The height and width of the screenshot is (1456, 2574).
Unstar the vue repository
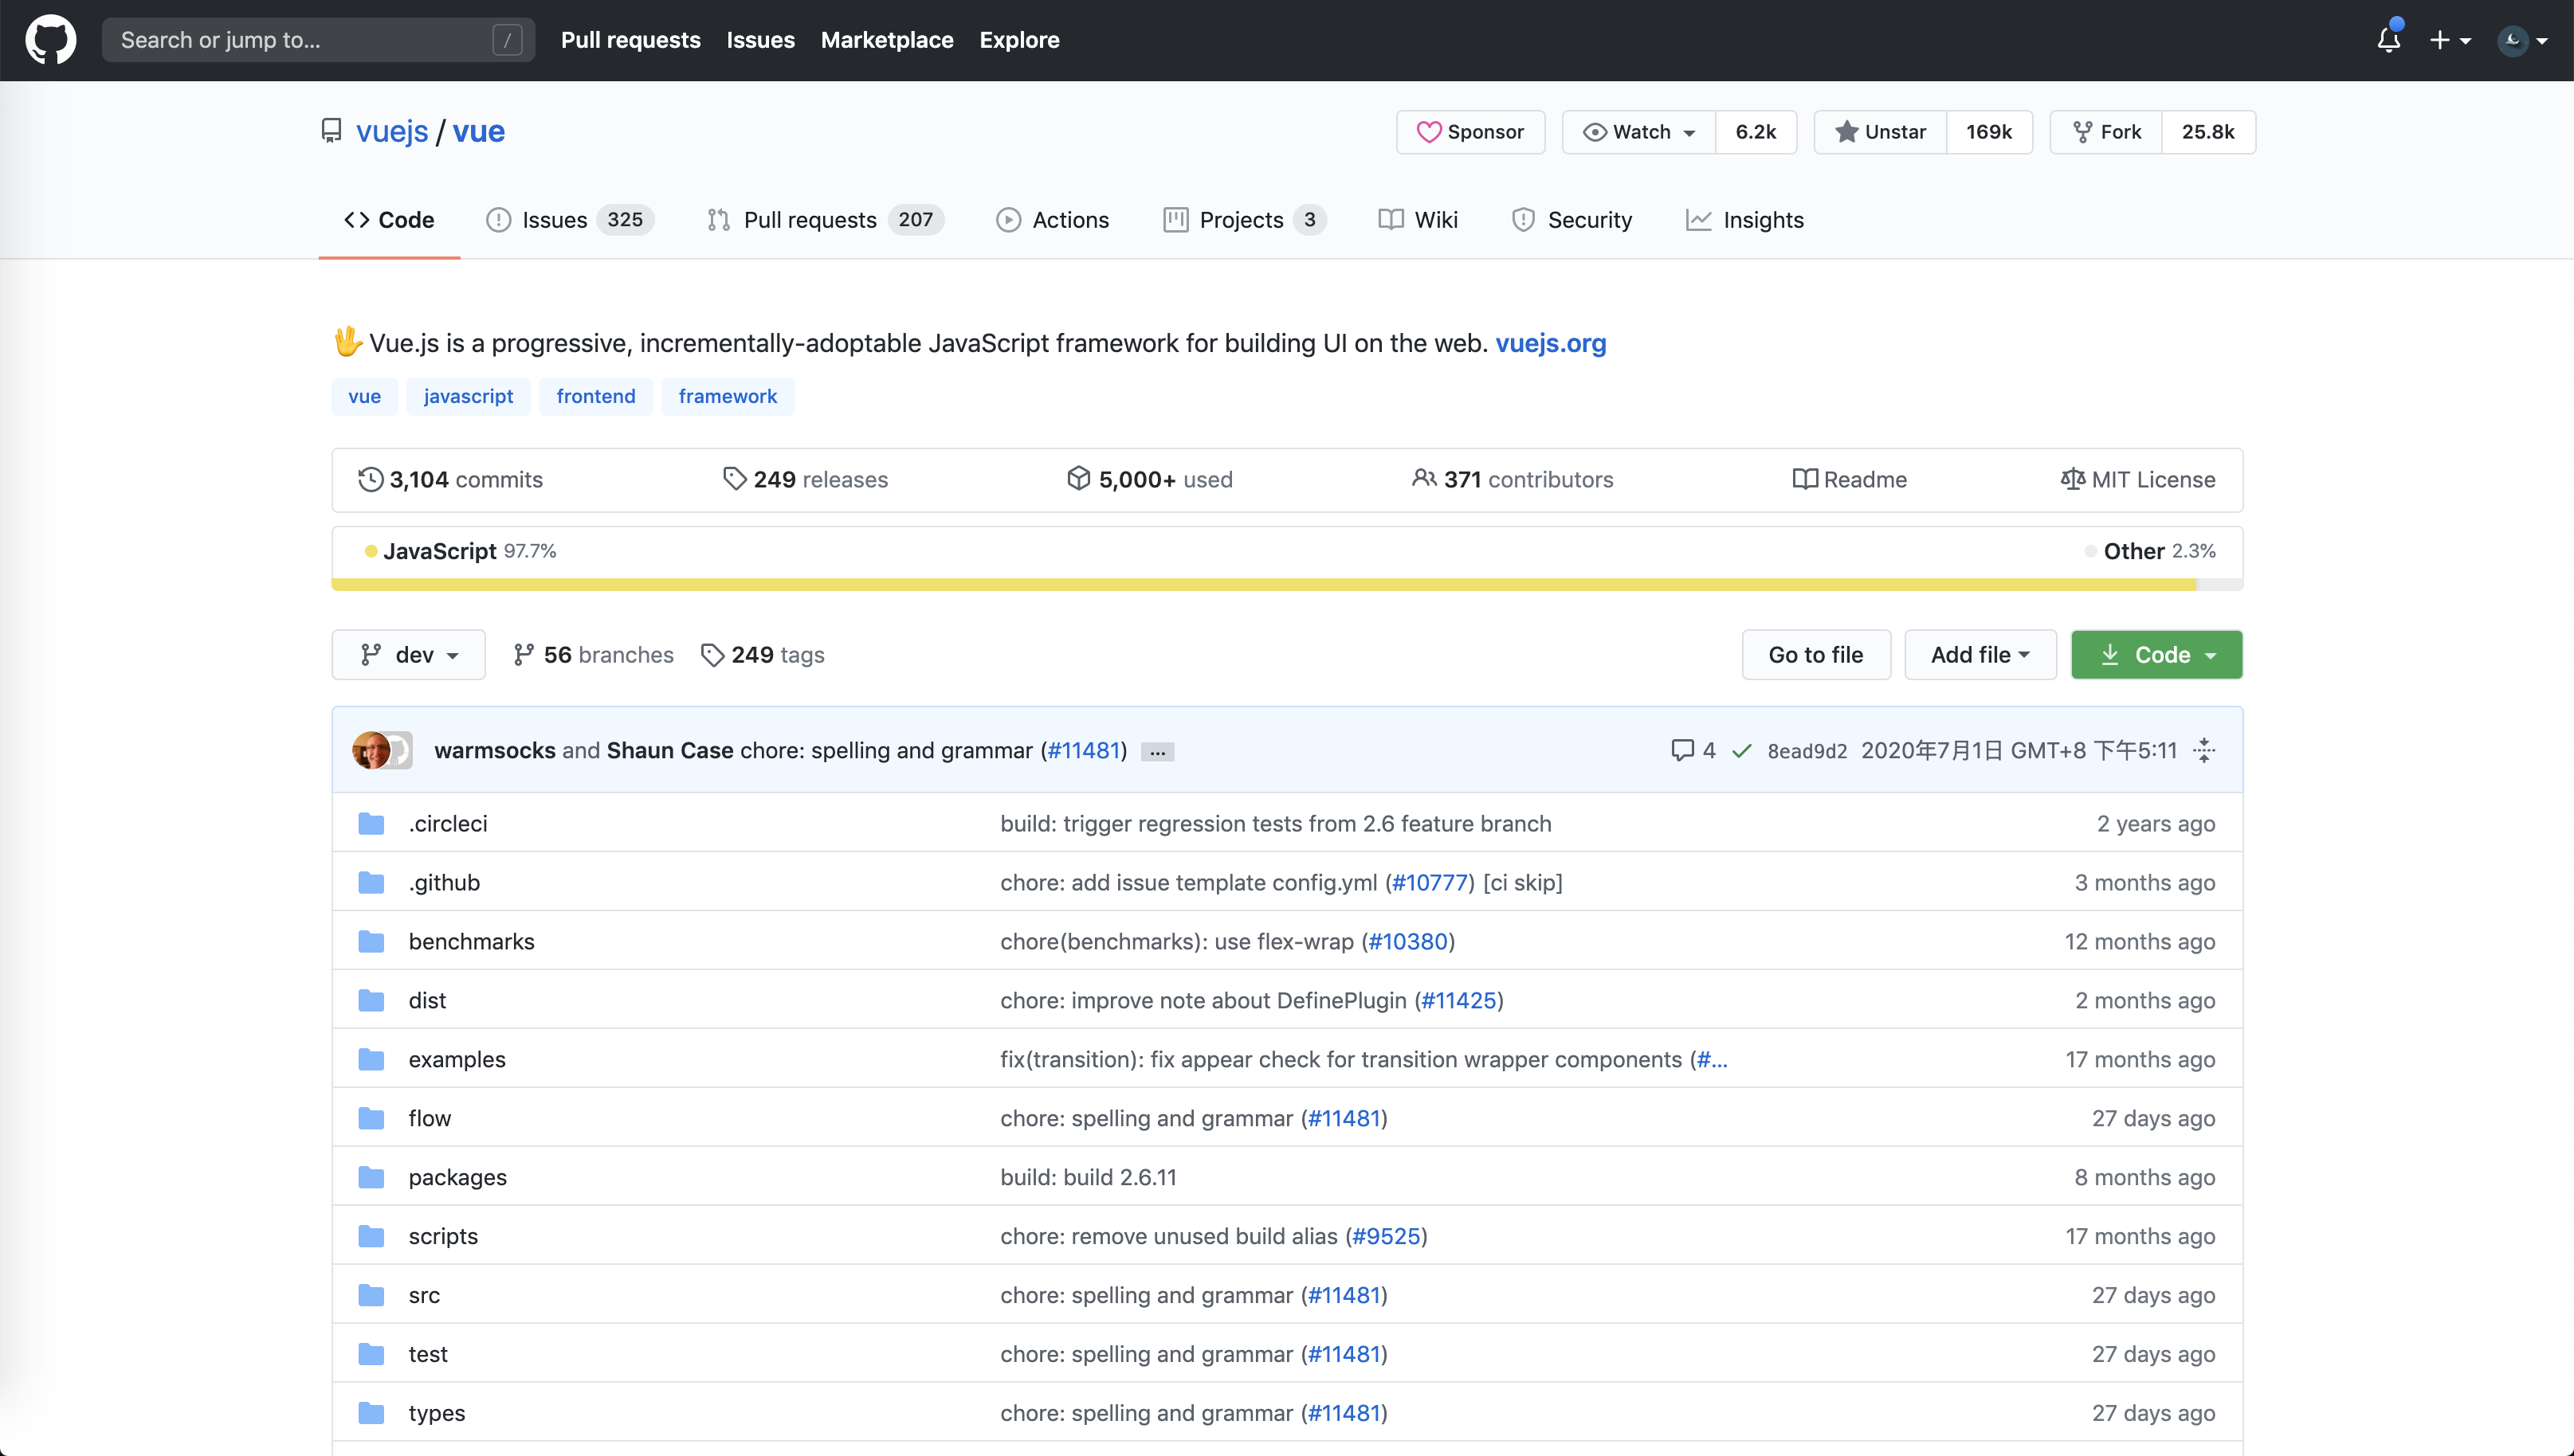pos(1880,132)
